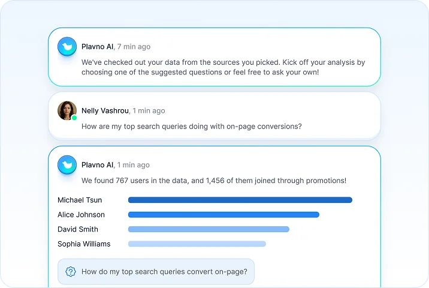Click the "We found 767 users" message text
Image resolution: width=429 pixels, height=288 pixels.
[x=213, y=181]
